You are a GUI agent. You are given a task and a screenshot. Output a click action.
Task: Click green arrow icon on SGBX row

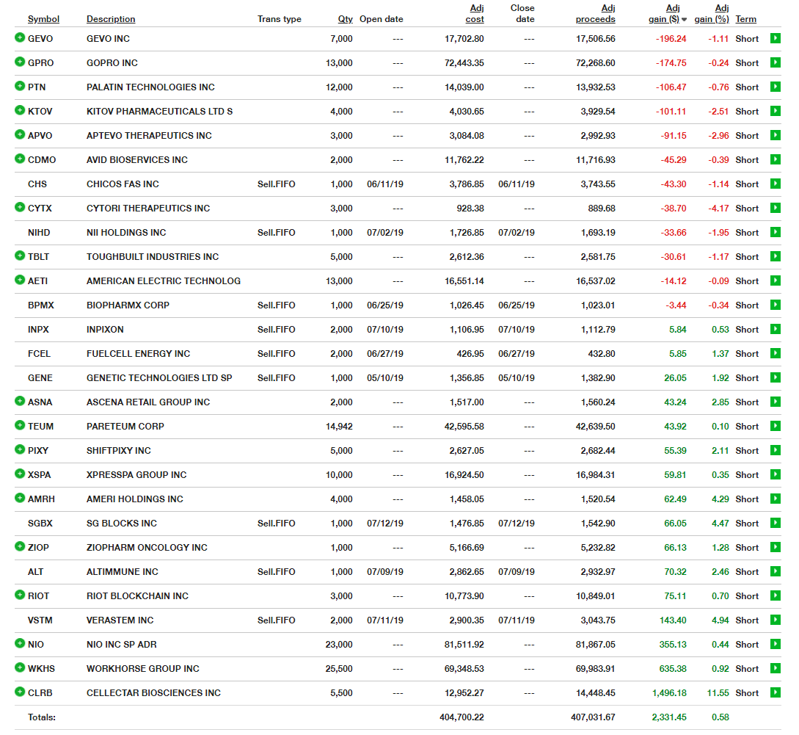click(776, 523)
